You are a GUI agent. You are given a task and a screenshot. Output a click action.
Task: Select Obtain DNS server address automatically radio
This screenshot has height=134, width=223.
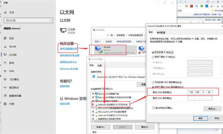point(153,82)
